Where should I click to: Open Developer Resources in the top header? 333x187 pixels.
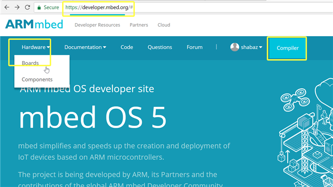click(97, 25)
